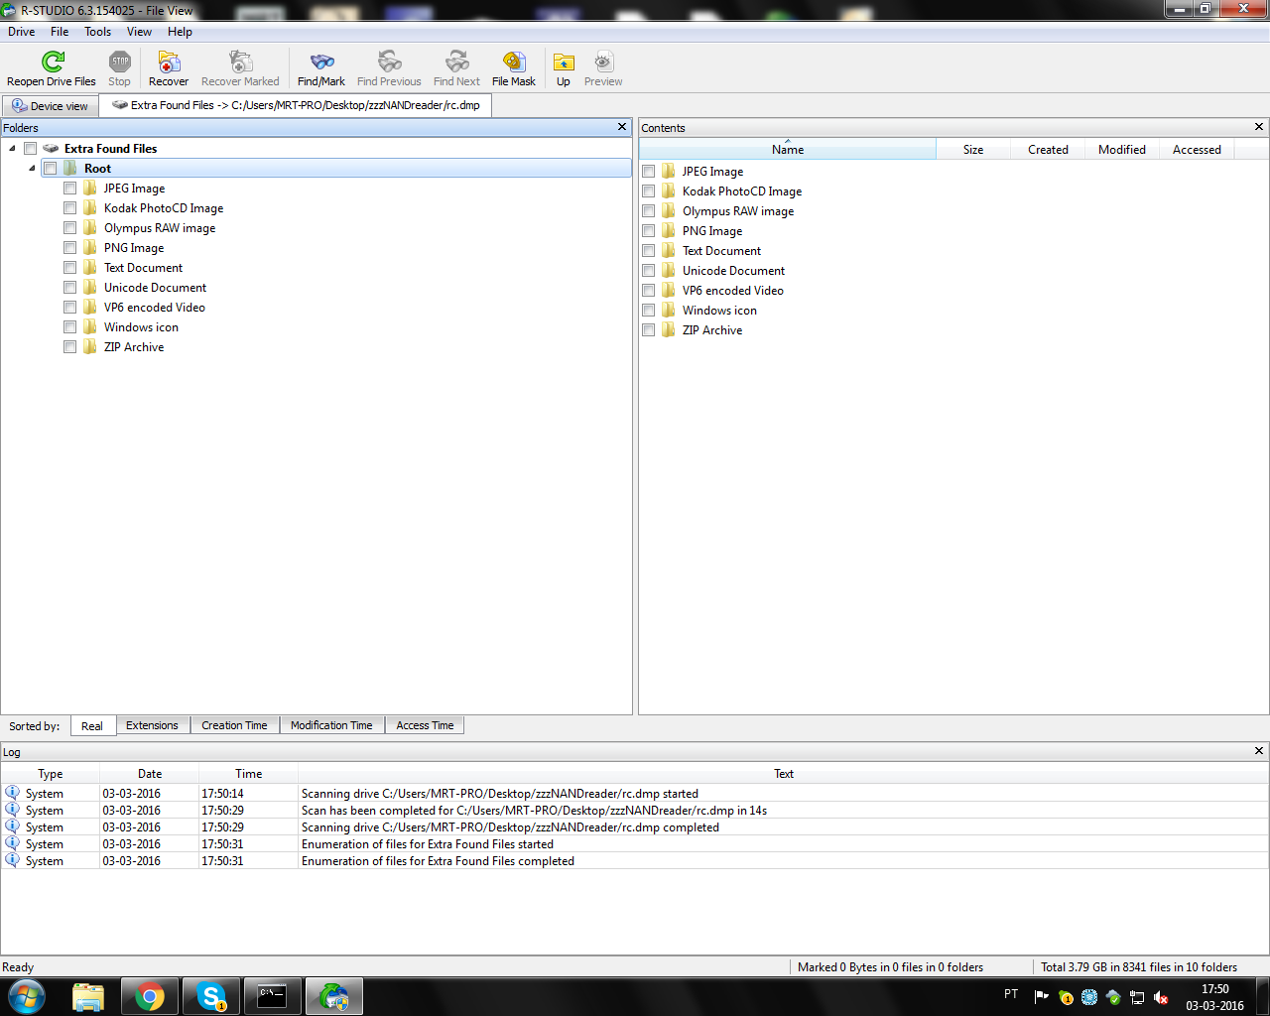Click the Find Next toolbar icon
Image resolution: width=1270 pixels, height=1016 pixels.
pos(456,62)
